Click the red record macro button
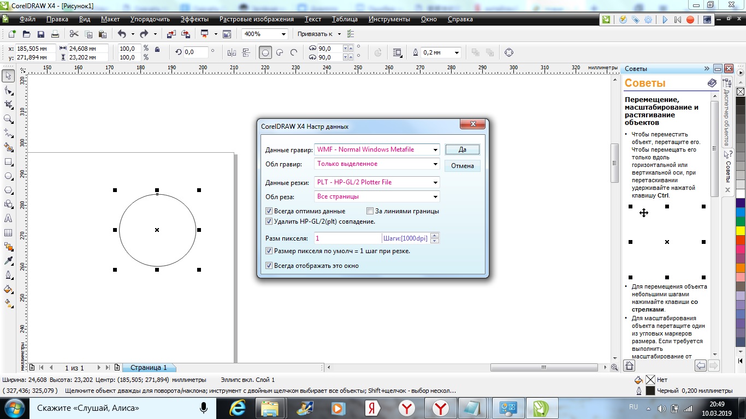The width and height of the screenshot is (746, 419). click(690, 20)
